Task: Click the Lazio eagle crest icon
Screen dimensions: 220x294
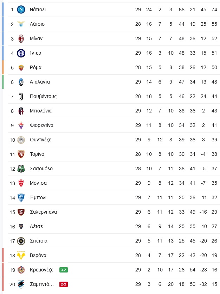Action: click(x=21, y=24)
